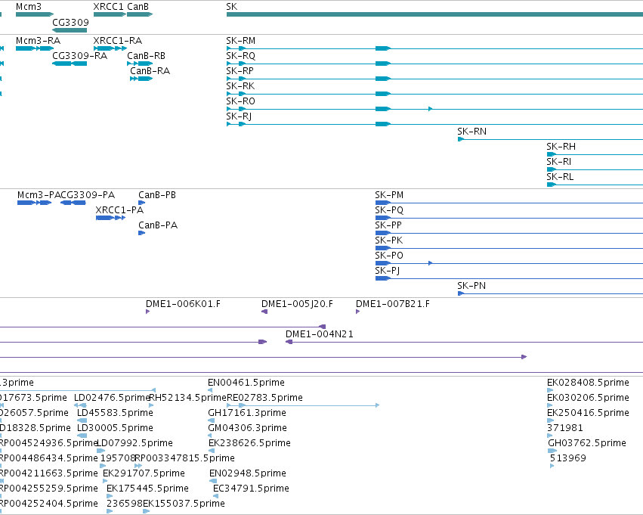Select feature 371981

pos(550,436)
